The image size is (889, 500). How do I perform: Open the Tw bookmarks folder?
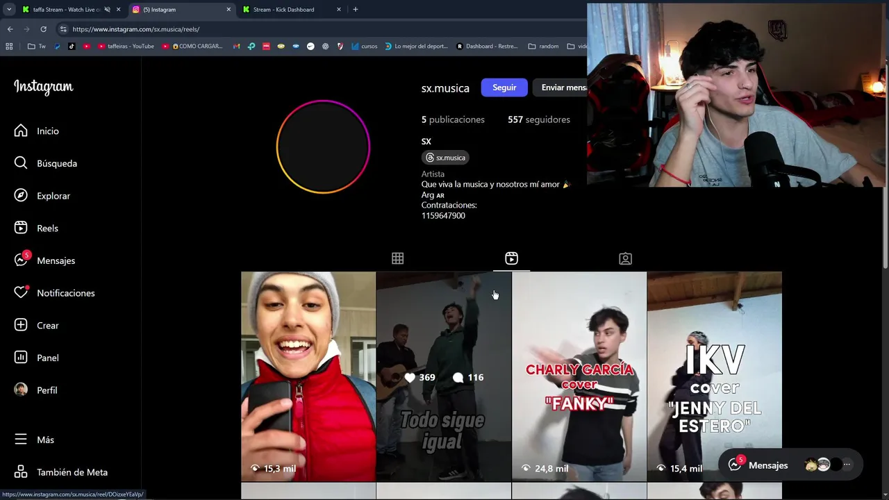pyautogui.click(x=37, y=47)
